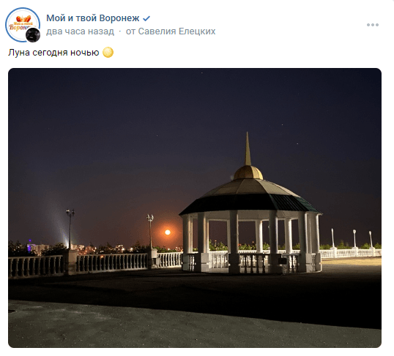Click the verified checkmark beside the group name

[x=146, y=18]
